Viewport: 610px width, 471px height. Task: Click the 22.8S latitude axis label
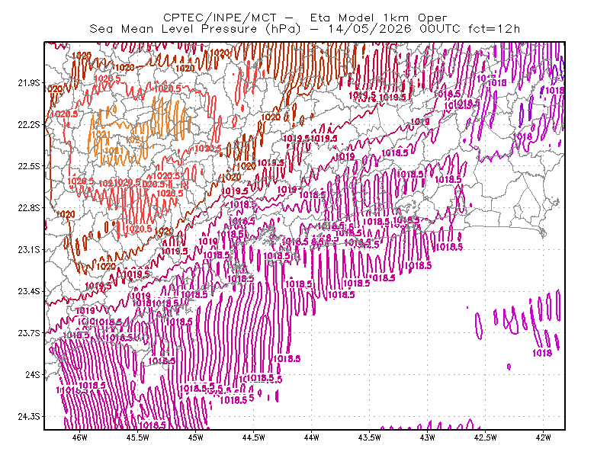coord(29,208)
